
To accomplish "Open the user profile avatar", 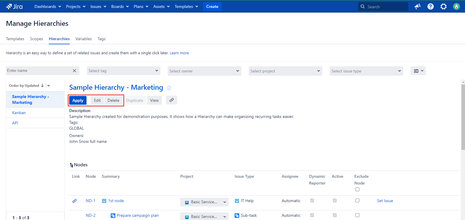I will pos(456,6).
